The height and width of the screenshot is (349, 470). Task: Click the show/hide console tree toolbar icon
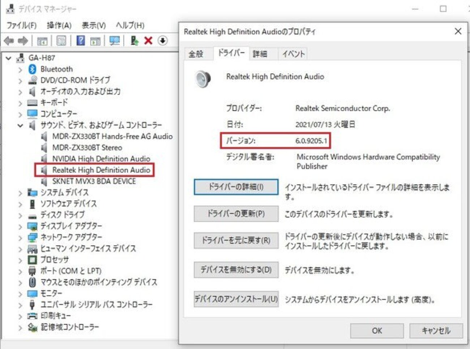42,41
